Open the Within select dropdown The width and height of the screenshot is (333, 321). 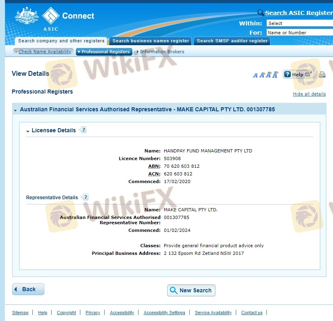click(x=299, y=23)
